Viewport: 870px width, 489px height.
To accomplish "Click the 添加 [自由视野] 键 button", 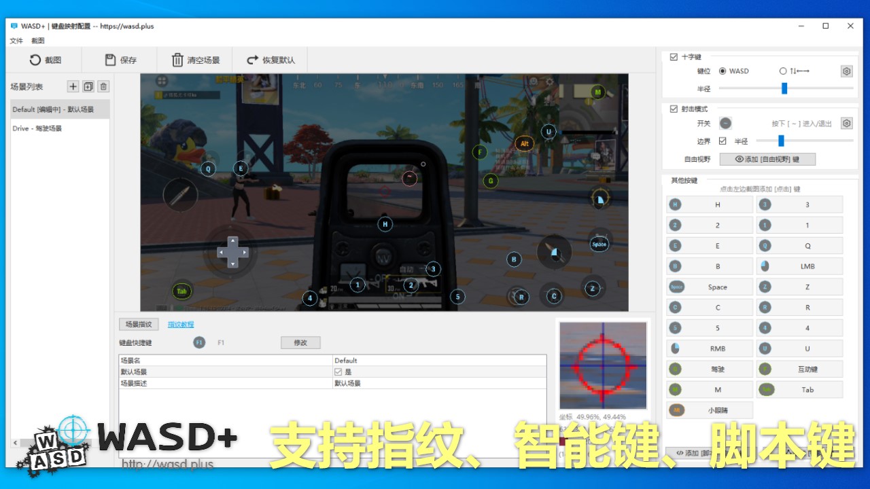I will 767,159.
